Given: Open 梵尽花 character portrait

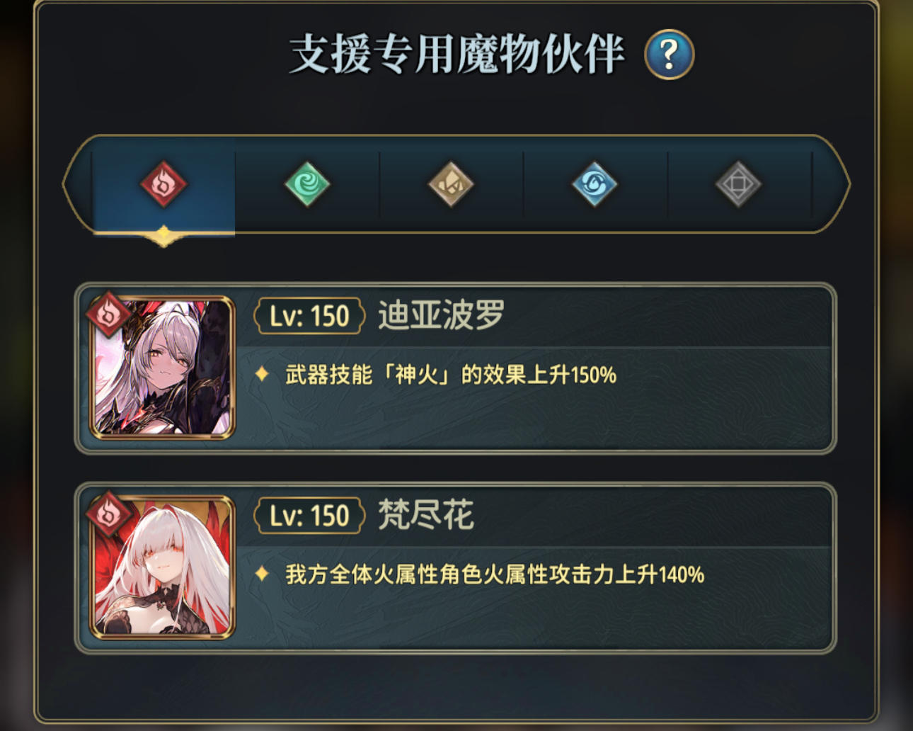Looking at the screenshot, I should click(x=163, y=567).
